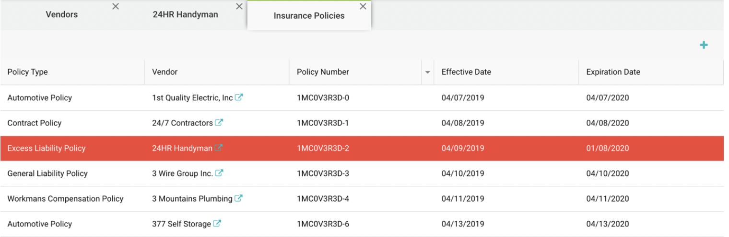Select expiration date 04/07/2020
729x237 pixels.
pos(608,97)
